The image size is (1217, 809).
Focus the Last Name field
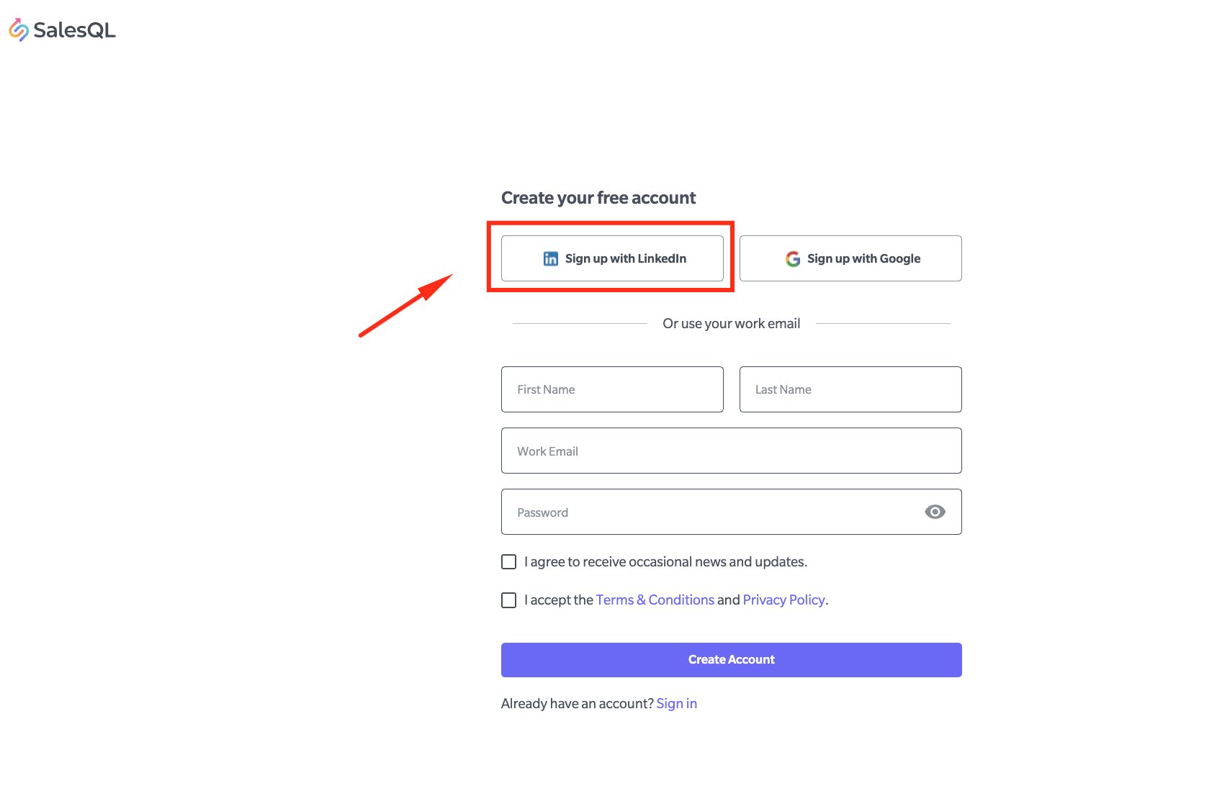tap(850, 389)
